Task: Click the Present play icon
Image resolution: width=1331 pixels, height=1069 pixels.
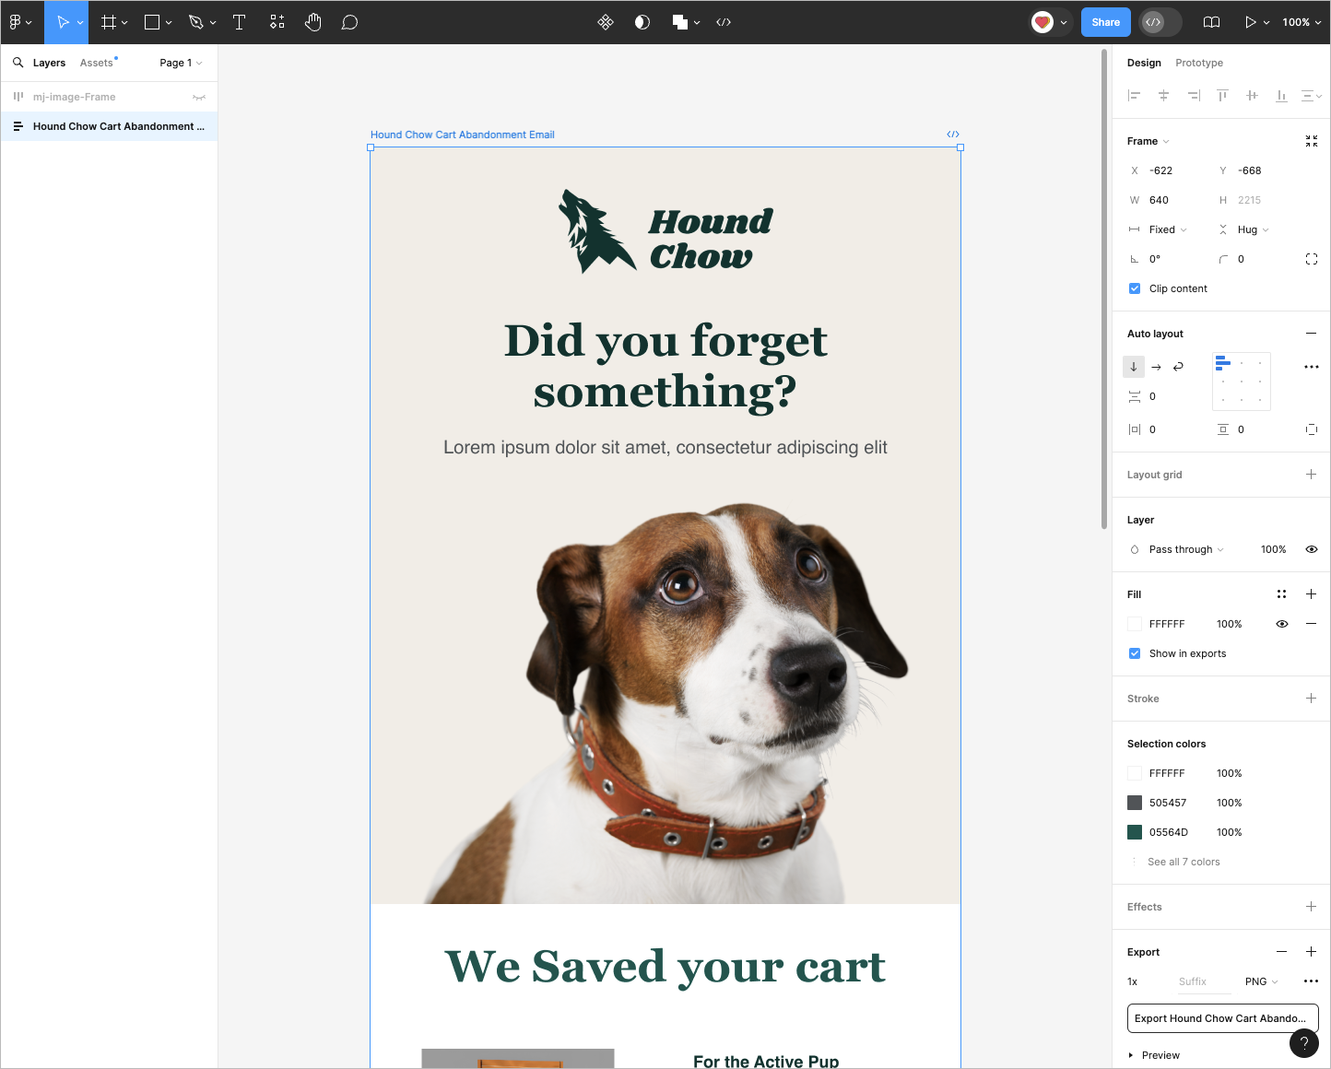Action: pos(1250,22)
